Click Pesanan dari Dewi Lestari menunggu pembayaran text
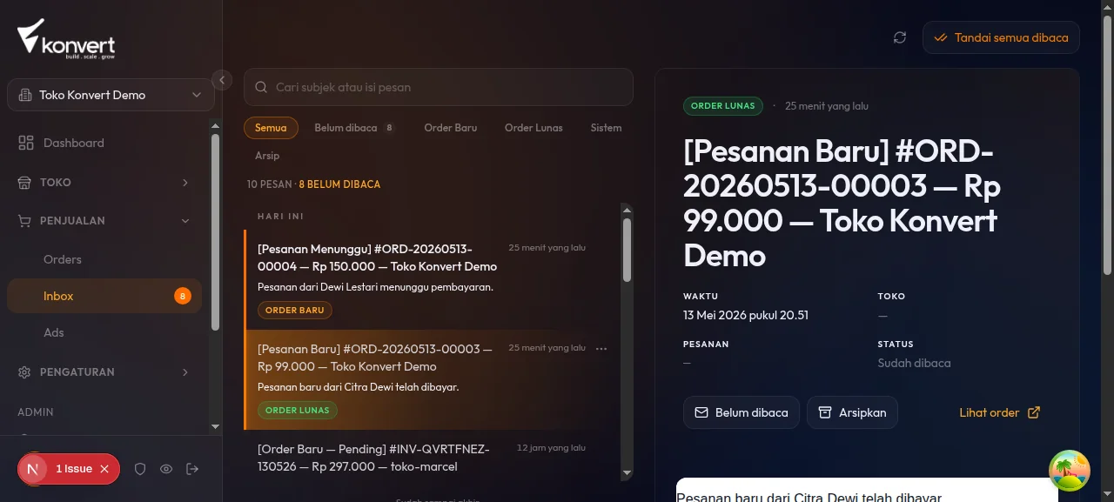This screenshot has width=1114, height=502. tap(375, 286)
